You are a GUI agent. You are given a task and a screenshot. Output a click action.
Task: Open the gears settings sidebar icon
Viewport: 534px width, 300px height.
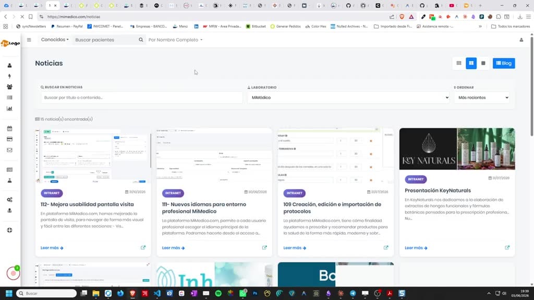[9, 199]
